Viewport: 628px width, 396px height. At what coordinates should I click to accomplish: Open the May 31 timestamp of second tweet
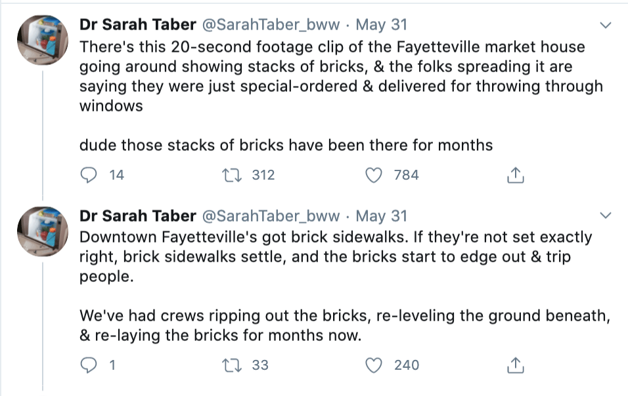click(381, 216)
